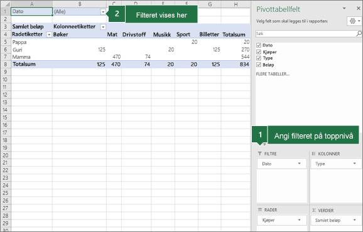Select column G header
Viewport: 363px width, 232px height.
pyautogui.click(x=210, y=4)
